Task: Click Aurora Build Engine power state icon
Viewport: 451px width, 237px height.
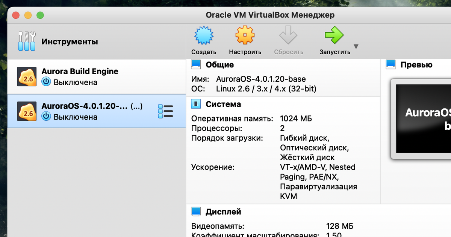Action: tap(46, 82)
